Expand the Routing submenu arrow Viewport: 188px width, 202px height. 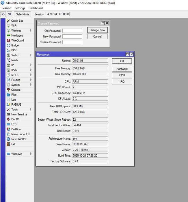pyautogui.click(x=31, y=80)
